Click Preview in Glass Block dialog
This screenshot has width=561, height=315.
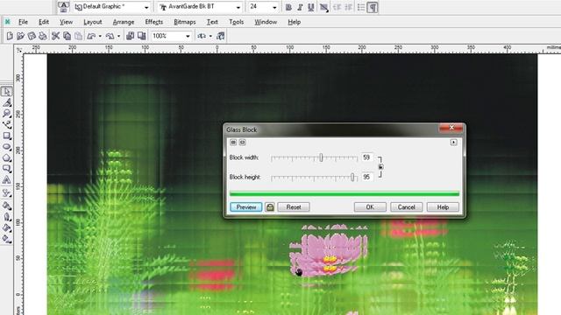[246, 207]
